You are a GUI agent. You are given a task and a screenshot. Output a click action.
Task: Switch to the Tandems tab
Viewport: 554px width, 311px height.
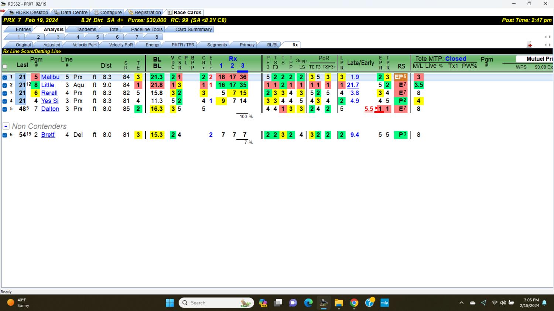pos(86,29)
